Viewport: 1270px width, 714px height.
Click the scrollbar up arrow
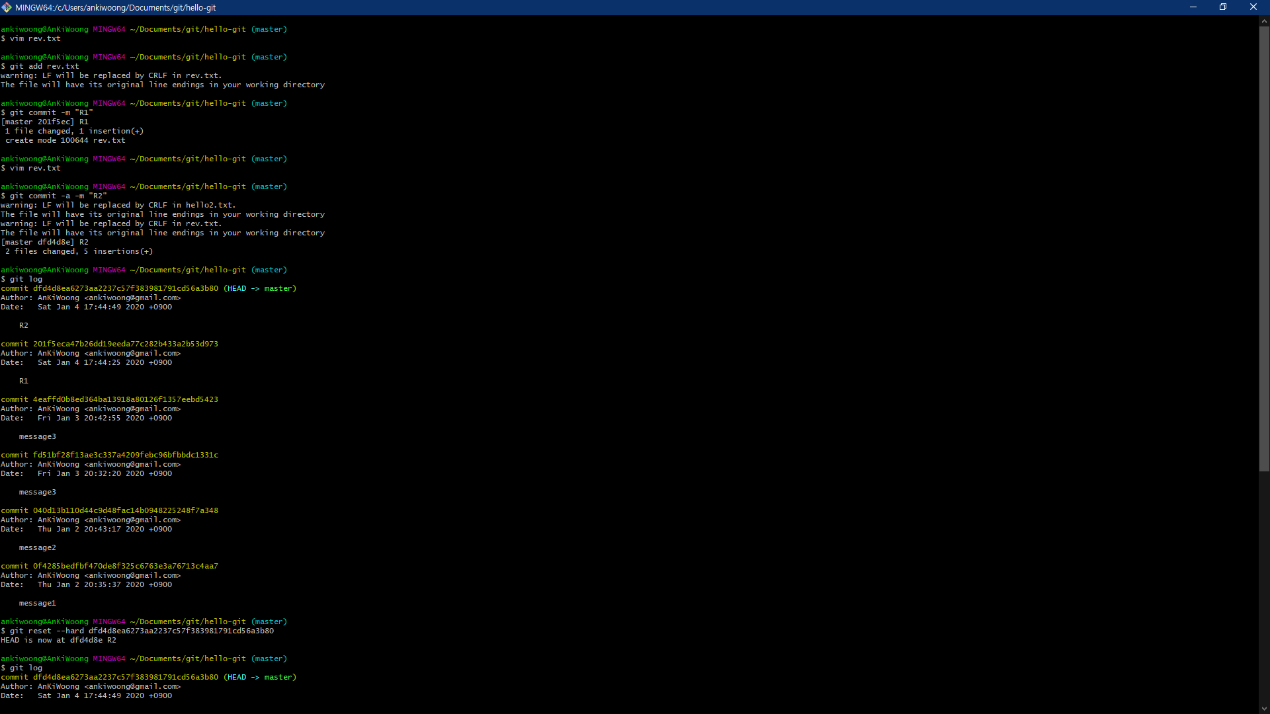[1264, 21]
